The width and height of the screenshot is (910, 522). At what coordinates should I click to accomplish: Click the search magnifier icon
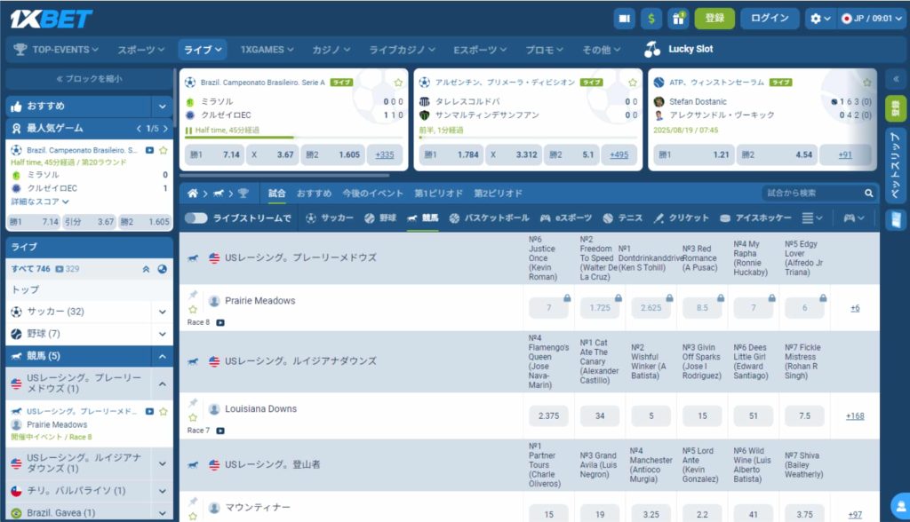pos(869,194)
